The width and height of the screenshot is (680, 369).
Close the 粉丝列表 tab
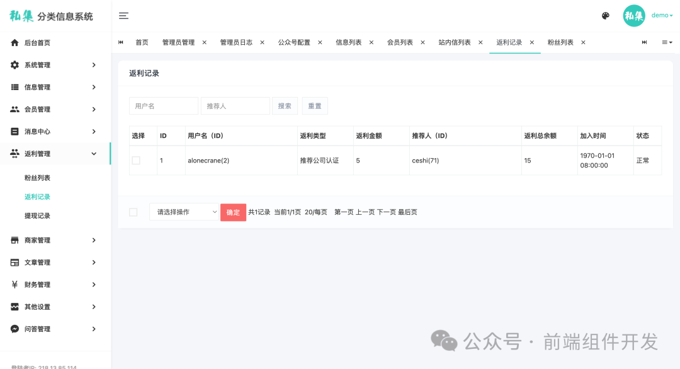(x=583, y=42)
